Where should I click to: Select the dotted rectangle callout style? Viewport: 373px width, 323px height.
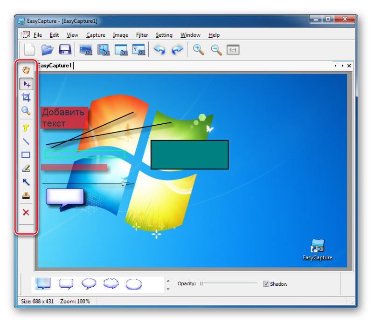point(43,283)
